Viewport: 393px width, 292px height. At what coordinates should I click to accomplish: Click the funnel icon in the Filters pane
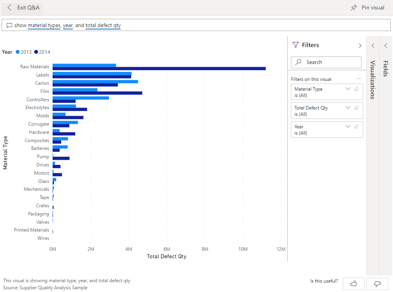[x=295, y=45]
